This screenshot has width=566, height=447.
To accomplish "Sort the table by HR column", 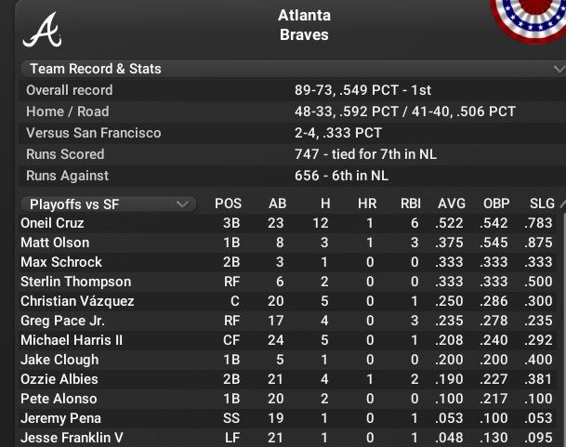I will [367, 204].
